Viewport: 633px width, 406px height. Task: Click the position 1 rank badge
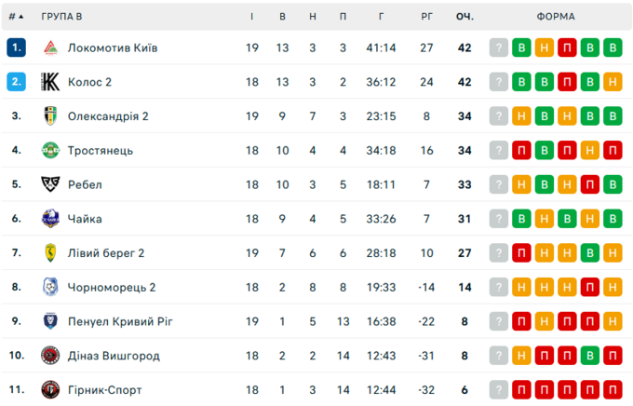[16, 47]
